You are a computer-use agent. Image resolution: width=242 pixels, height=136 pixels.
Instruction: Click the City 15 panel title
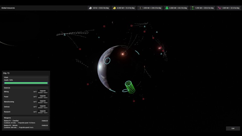(x=6, y=73)
